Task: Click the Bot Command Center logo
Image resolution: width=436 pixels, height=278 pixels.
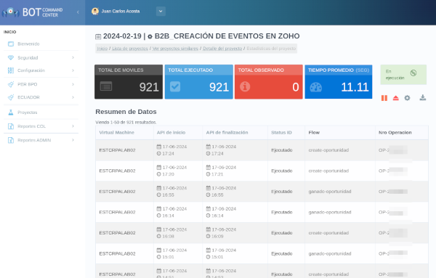Action: (33, 12)
